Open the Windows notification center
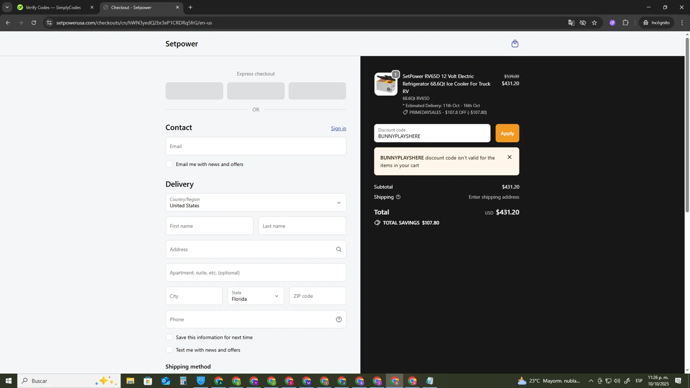The image size is (690, 388). point(678,381)
